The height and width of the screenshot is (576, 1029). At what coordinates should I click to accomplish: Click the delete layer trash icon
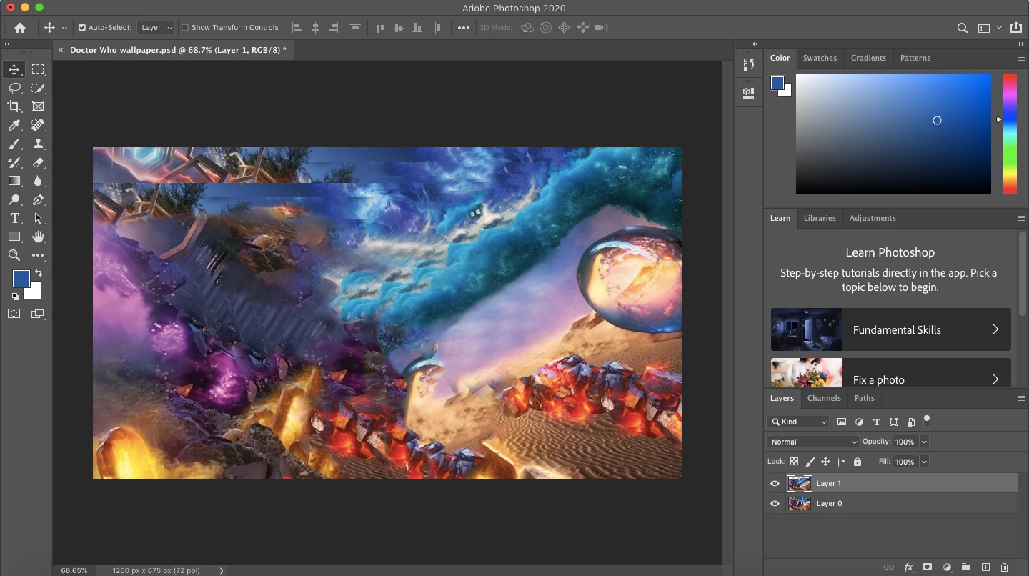(x=1004, y=567)
